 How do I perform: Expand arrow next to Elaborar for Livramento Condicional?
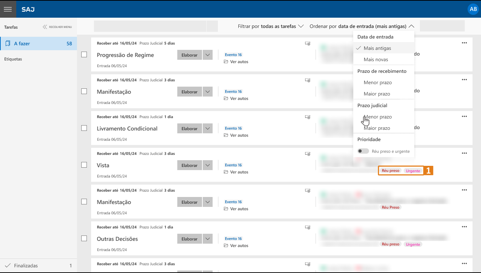click(208, 129)
